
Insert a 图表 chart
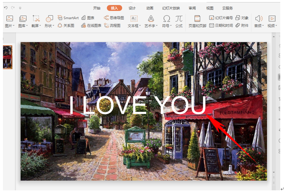88,18
